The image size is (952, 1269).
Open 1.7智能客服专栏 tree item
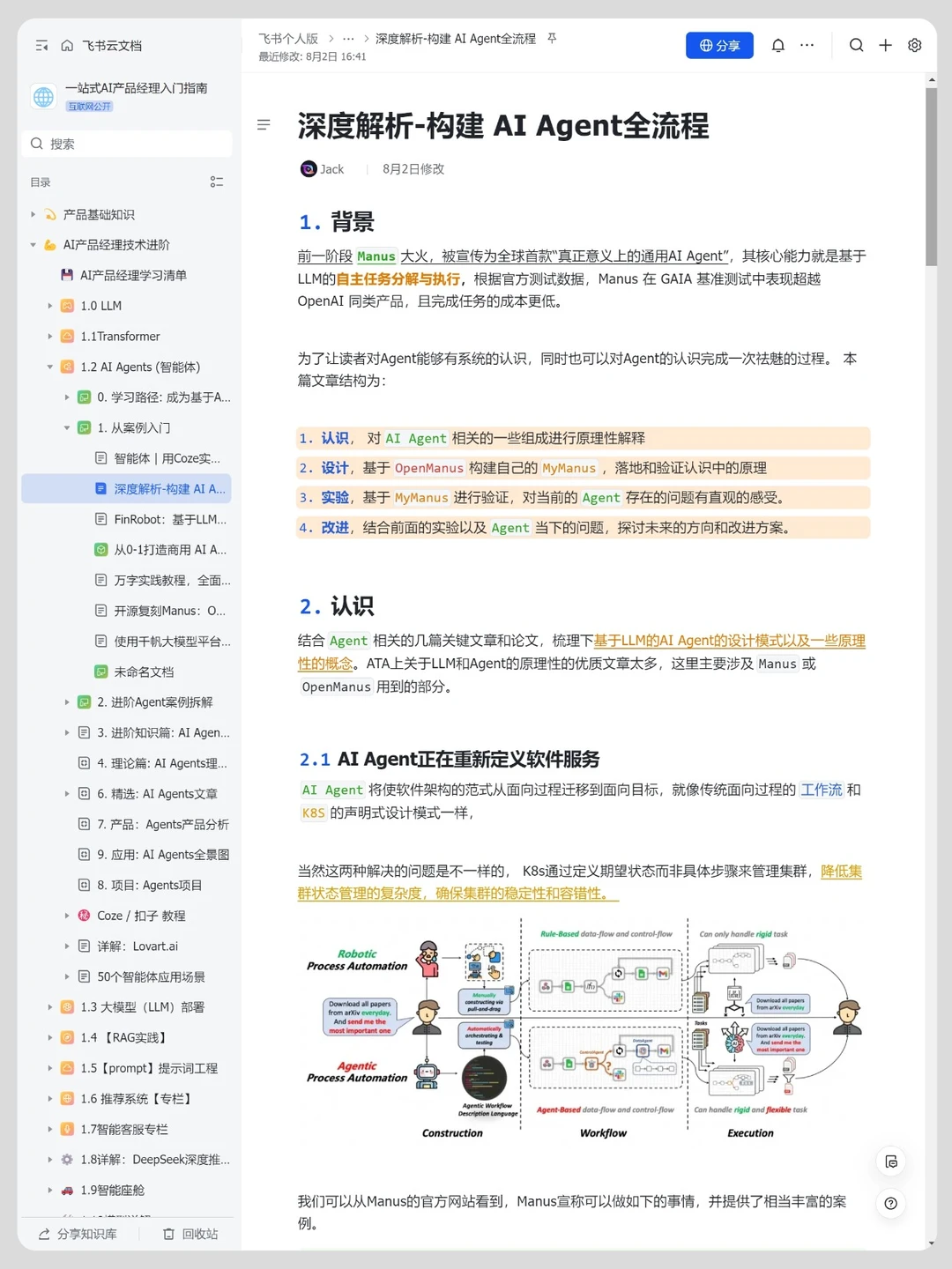(128, 1129)
